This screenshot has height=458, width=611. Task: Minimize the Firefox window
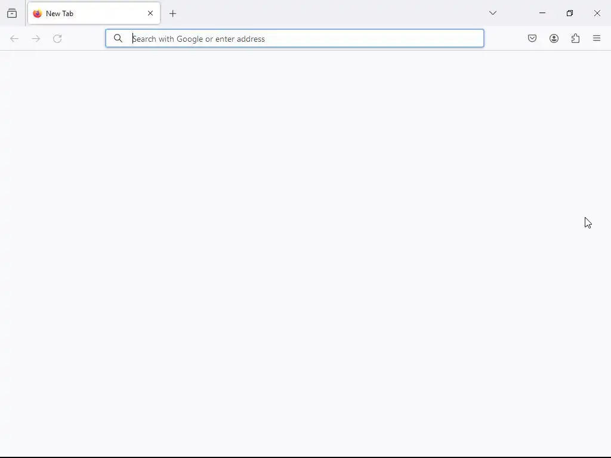(542, 13)
